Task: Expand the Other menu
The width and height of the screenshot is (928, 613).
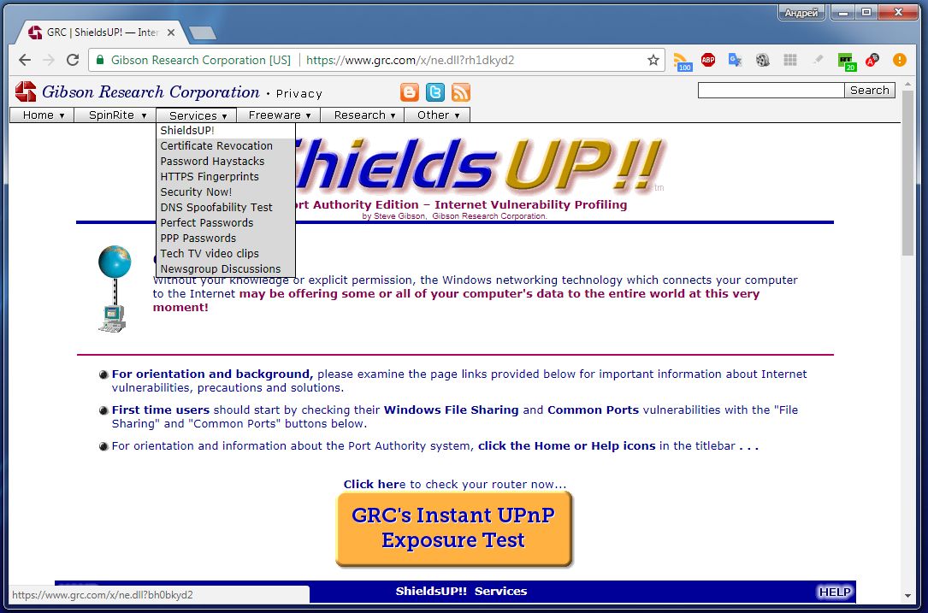Action: pyautogui.click(x=437, y=115)
